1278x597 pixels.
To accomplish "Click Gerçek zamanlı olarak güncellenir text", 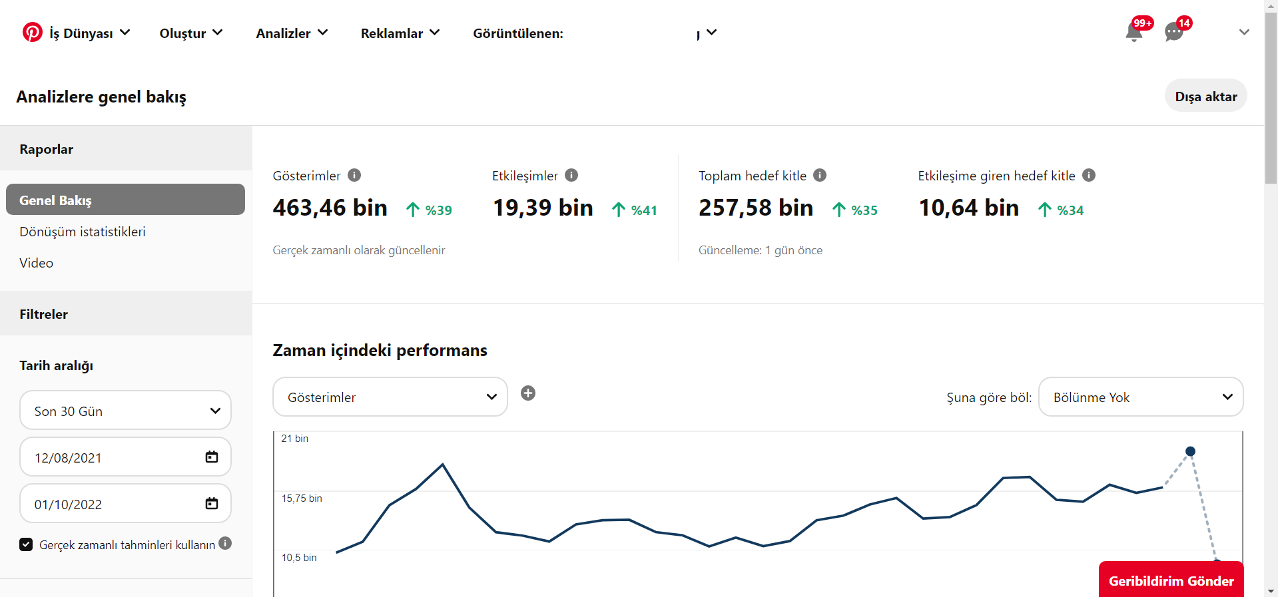I will (359, 250).
